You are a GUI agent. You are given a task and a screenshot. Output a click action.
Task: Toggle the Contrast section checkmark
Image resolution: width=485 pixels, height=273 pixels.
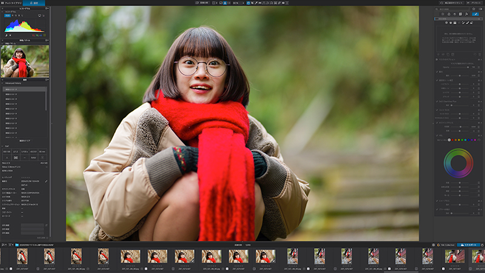436,110
